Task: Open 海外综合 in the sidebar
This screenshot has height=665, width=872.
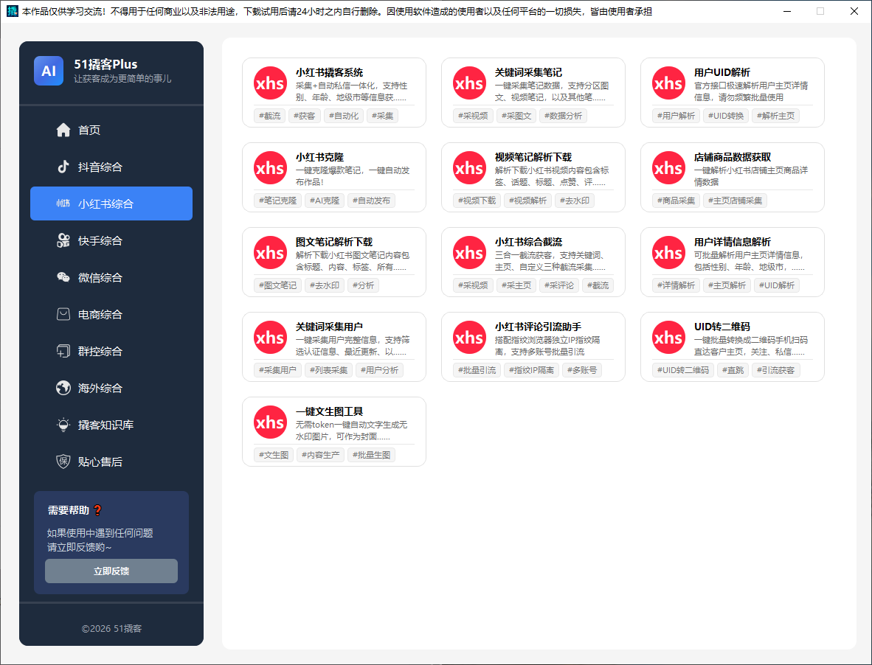Action: (111, 388)
